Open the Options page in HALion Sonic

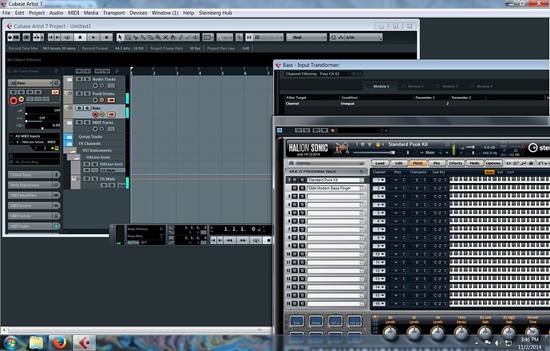[x=493, y=163]
